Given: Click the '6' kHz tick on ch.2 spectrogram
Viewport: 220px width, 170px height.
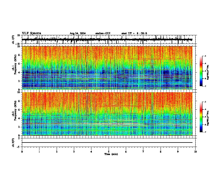Looking at the screenshot, I should pos(19,110).
